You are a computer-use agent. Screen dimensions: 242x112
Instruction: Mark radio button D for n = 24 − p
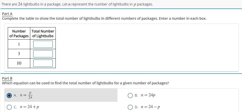[130, 107]
